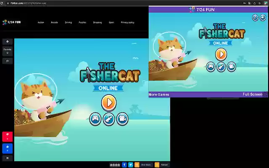Image resolution: width=269 pixels, height=168 pixels.
Task: Click the rocket icon on the main page game
Action: [x=109, y=119]
